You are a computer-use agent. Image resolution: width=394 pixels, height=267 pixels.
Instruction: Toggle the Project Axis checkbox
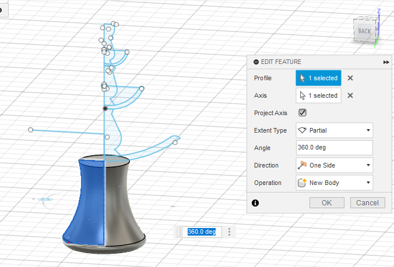(302, 113)
